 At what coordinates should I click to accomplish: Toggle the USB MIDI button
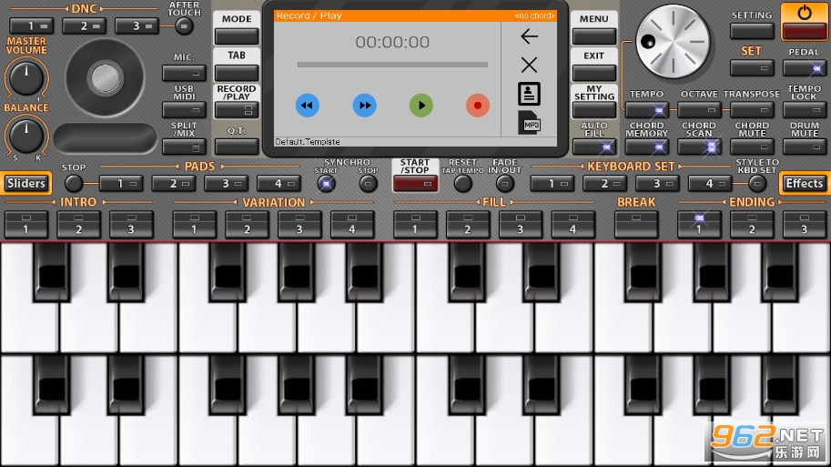184,110
